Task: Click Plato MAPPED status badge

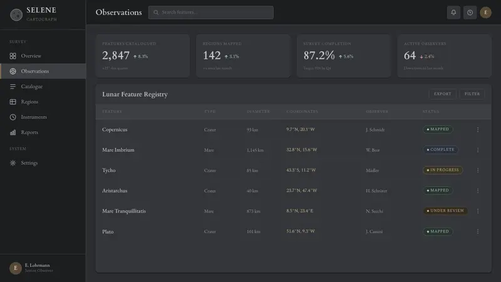Action: click(438, 231)
